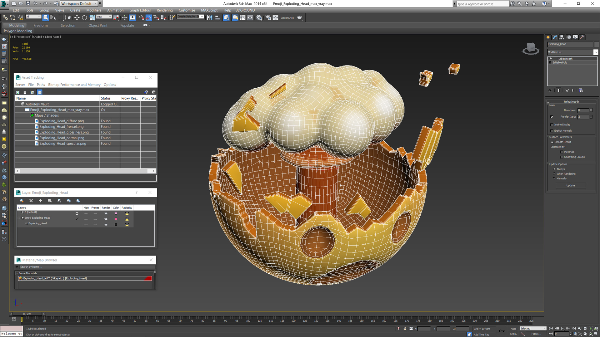The image size is (600, 337).
Task: Click Pin Stack icon under modifier stack
Action: point(551,90)
